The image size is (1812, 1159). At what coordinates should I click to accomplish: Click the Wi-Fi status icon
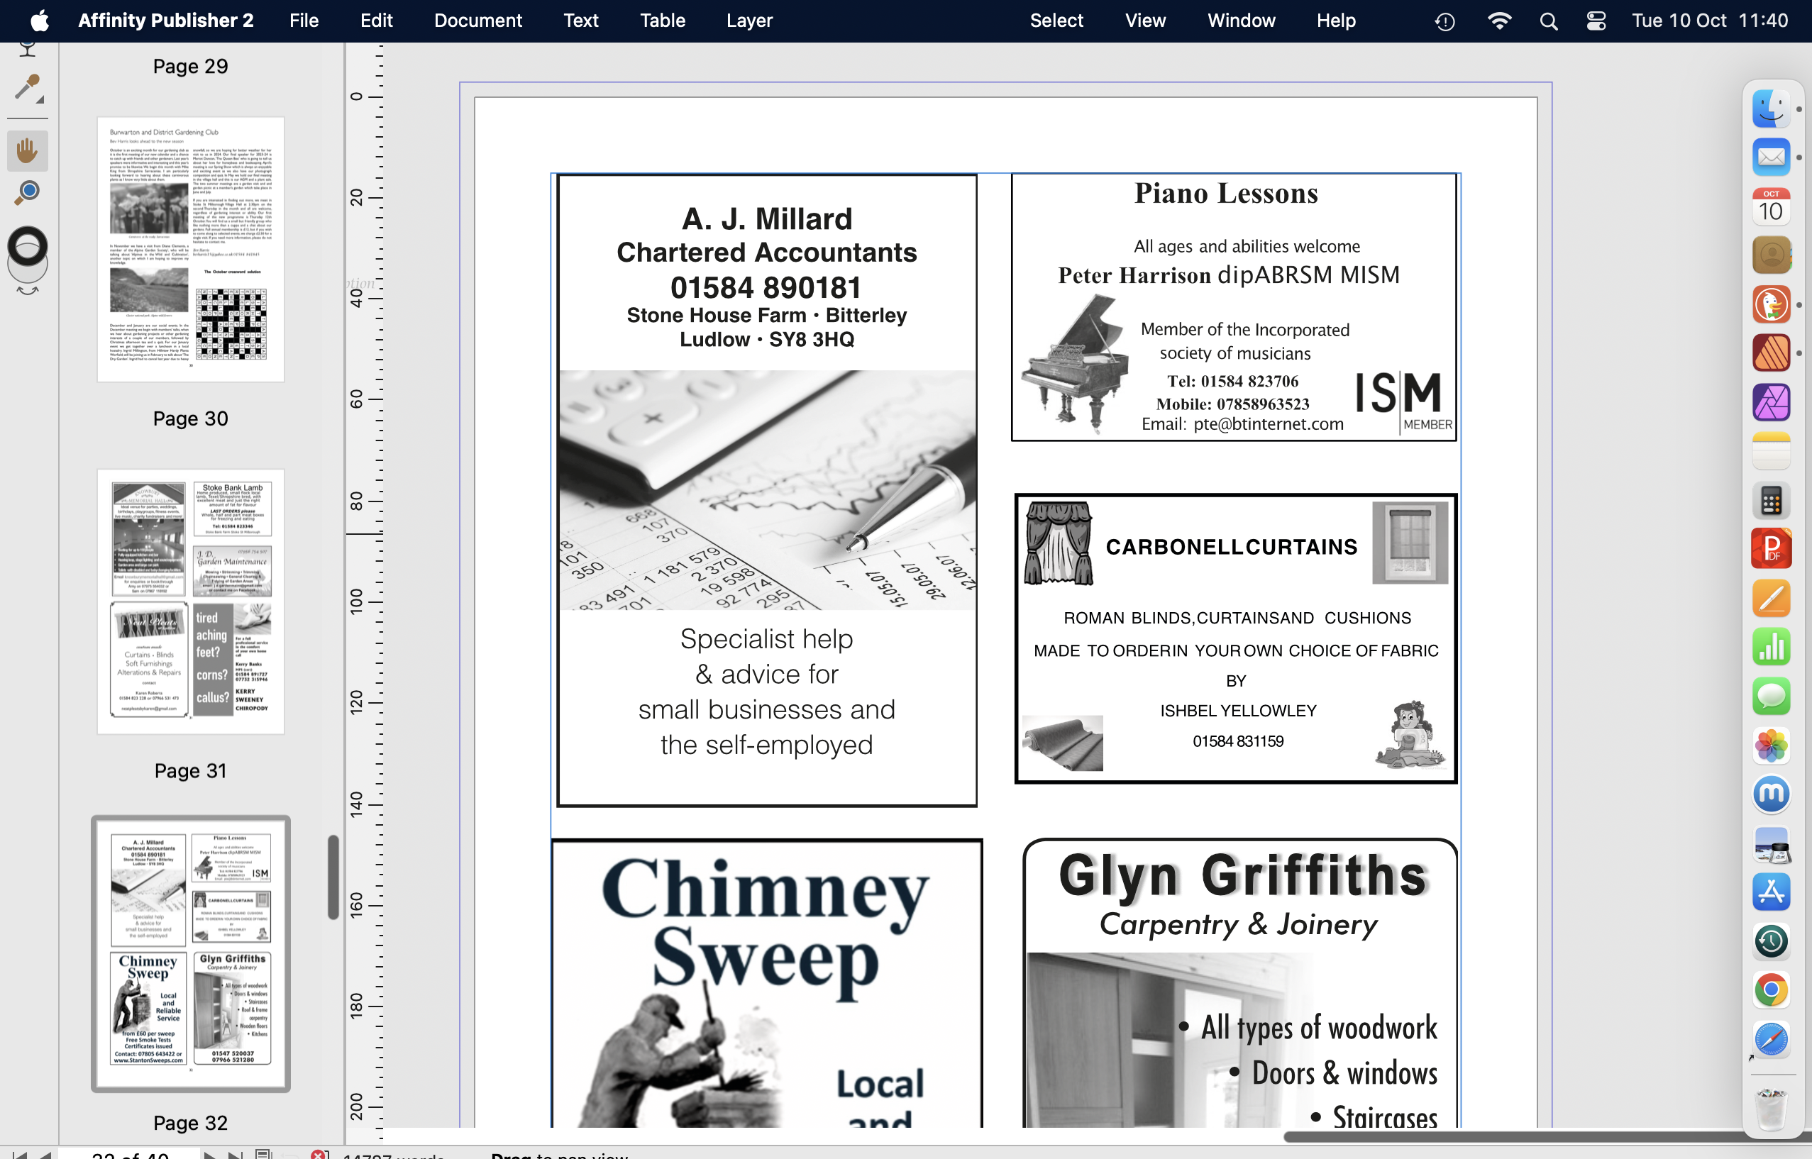(x=1499, y=21)
